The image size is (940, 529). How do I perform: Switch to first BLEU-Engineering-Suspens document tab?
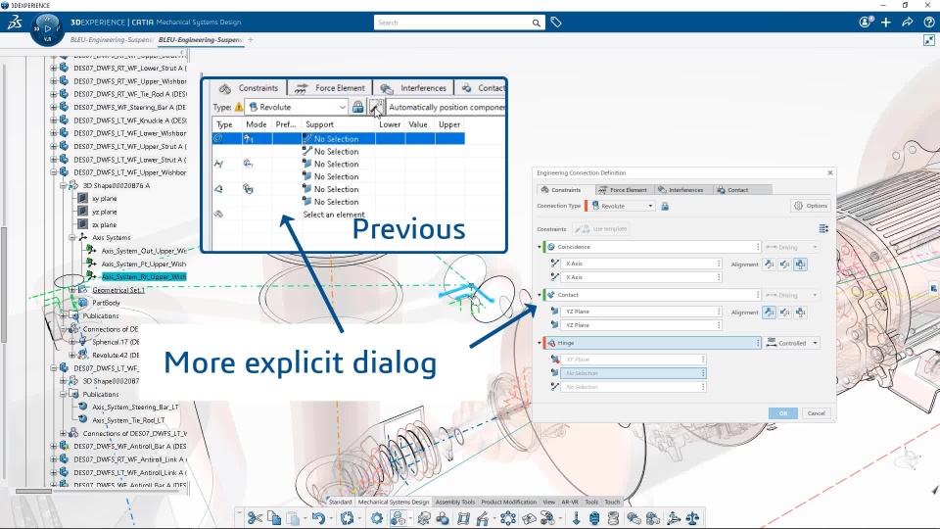click(111, 39)
